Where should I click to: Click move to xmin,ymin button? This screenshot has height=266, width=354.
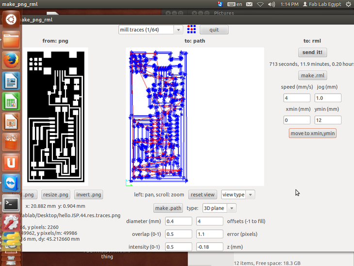[x=312, y=133]
